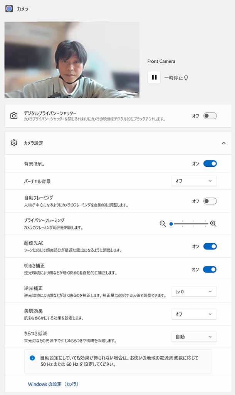Enable 自動フレーミング toggle
The width and height of the screenshot is (235, 395).
[210, 201]
